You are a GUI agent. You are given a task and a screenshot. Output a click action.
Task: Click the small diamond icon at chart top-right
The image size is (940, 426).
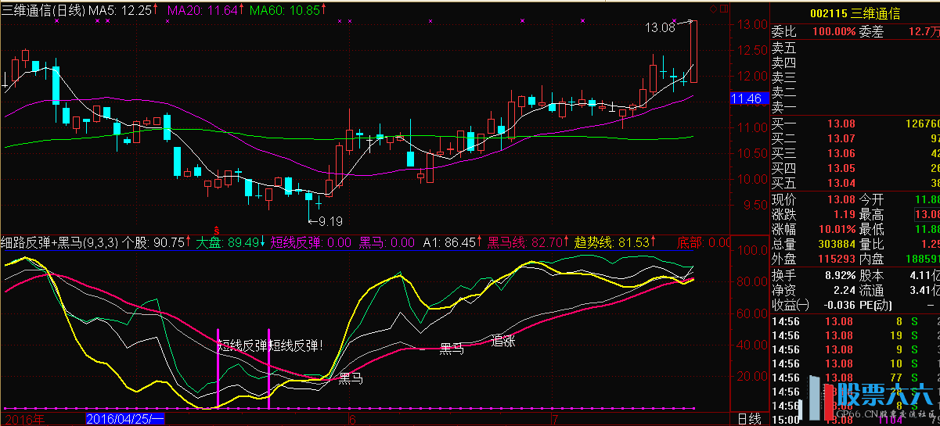click(713, 9)
